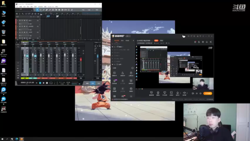Viewport: 250px width, 141px height.
Task: Click the highlighted blue Mix tab in transport
Action: [x=93, y=83]
